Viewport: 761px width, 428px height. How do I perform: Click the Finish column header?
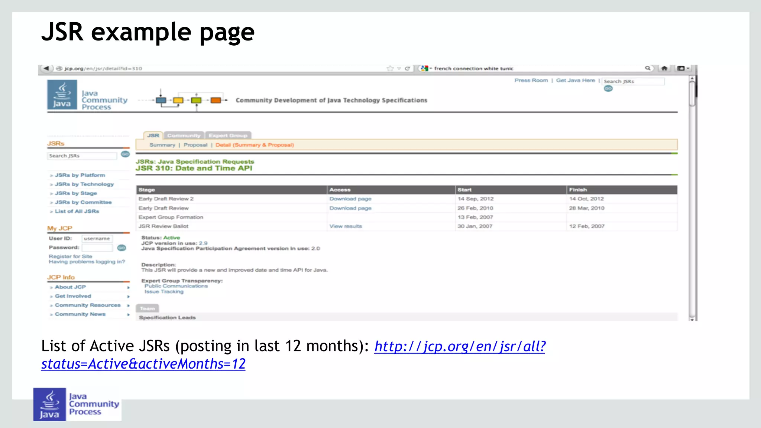tap(622, 190)
